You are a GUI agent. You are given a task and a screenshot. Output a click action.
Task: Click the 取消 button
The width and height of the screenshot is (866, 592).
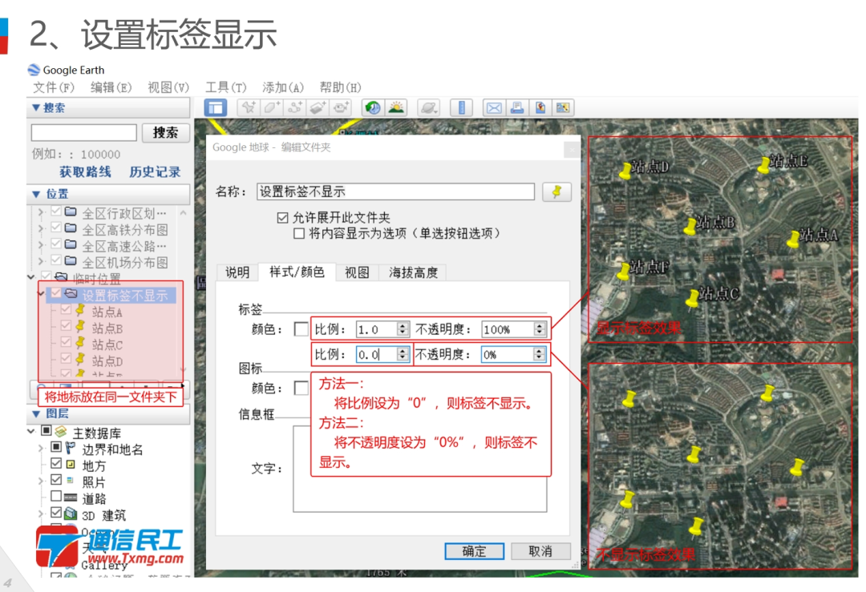pos(540,551)
